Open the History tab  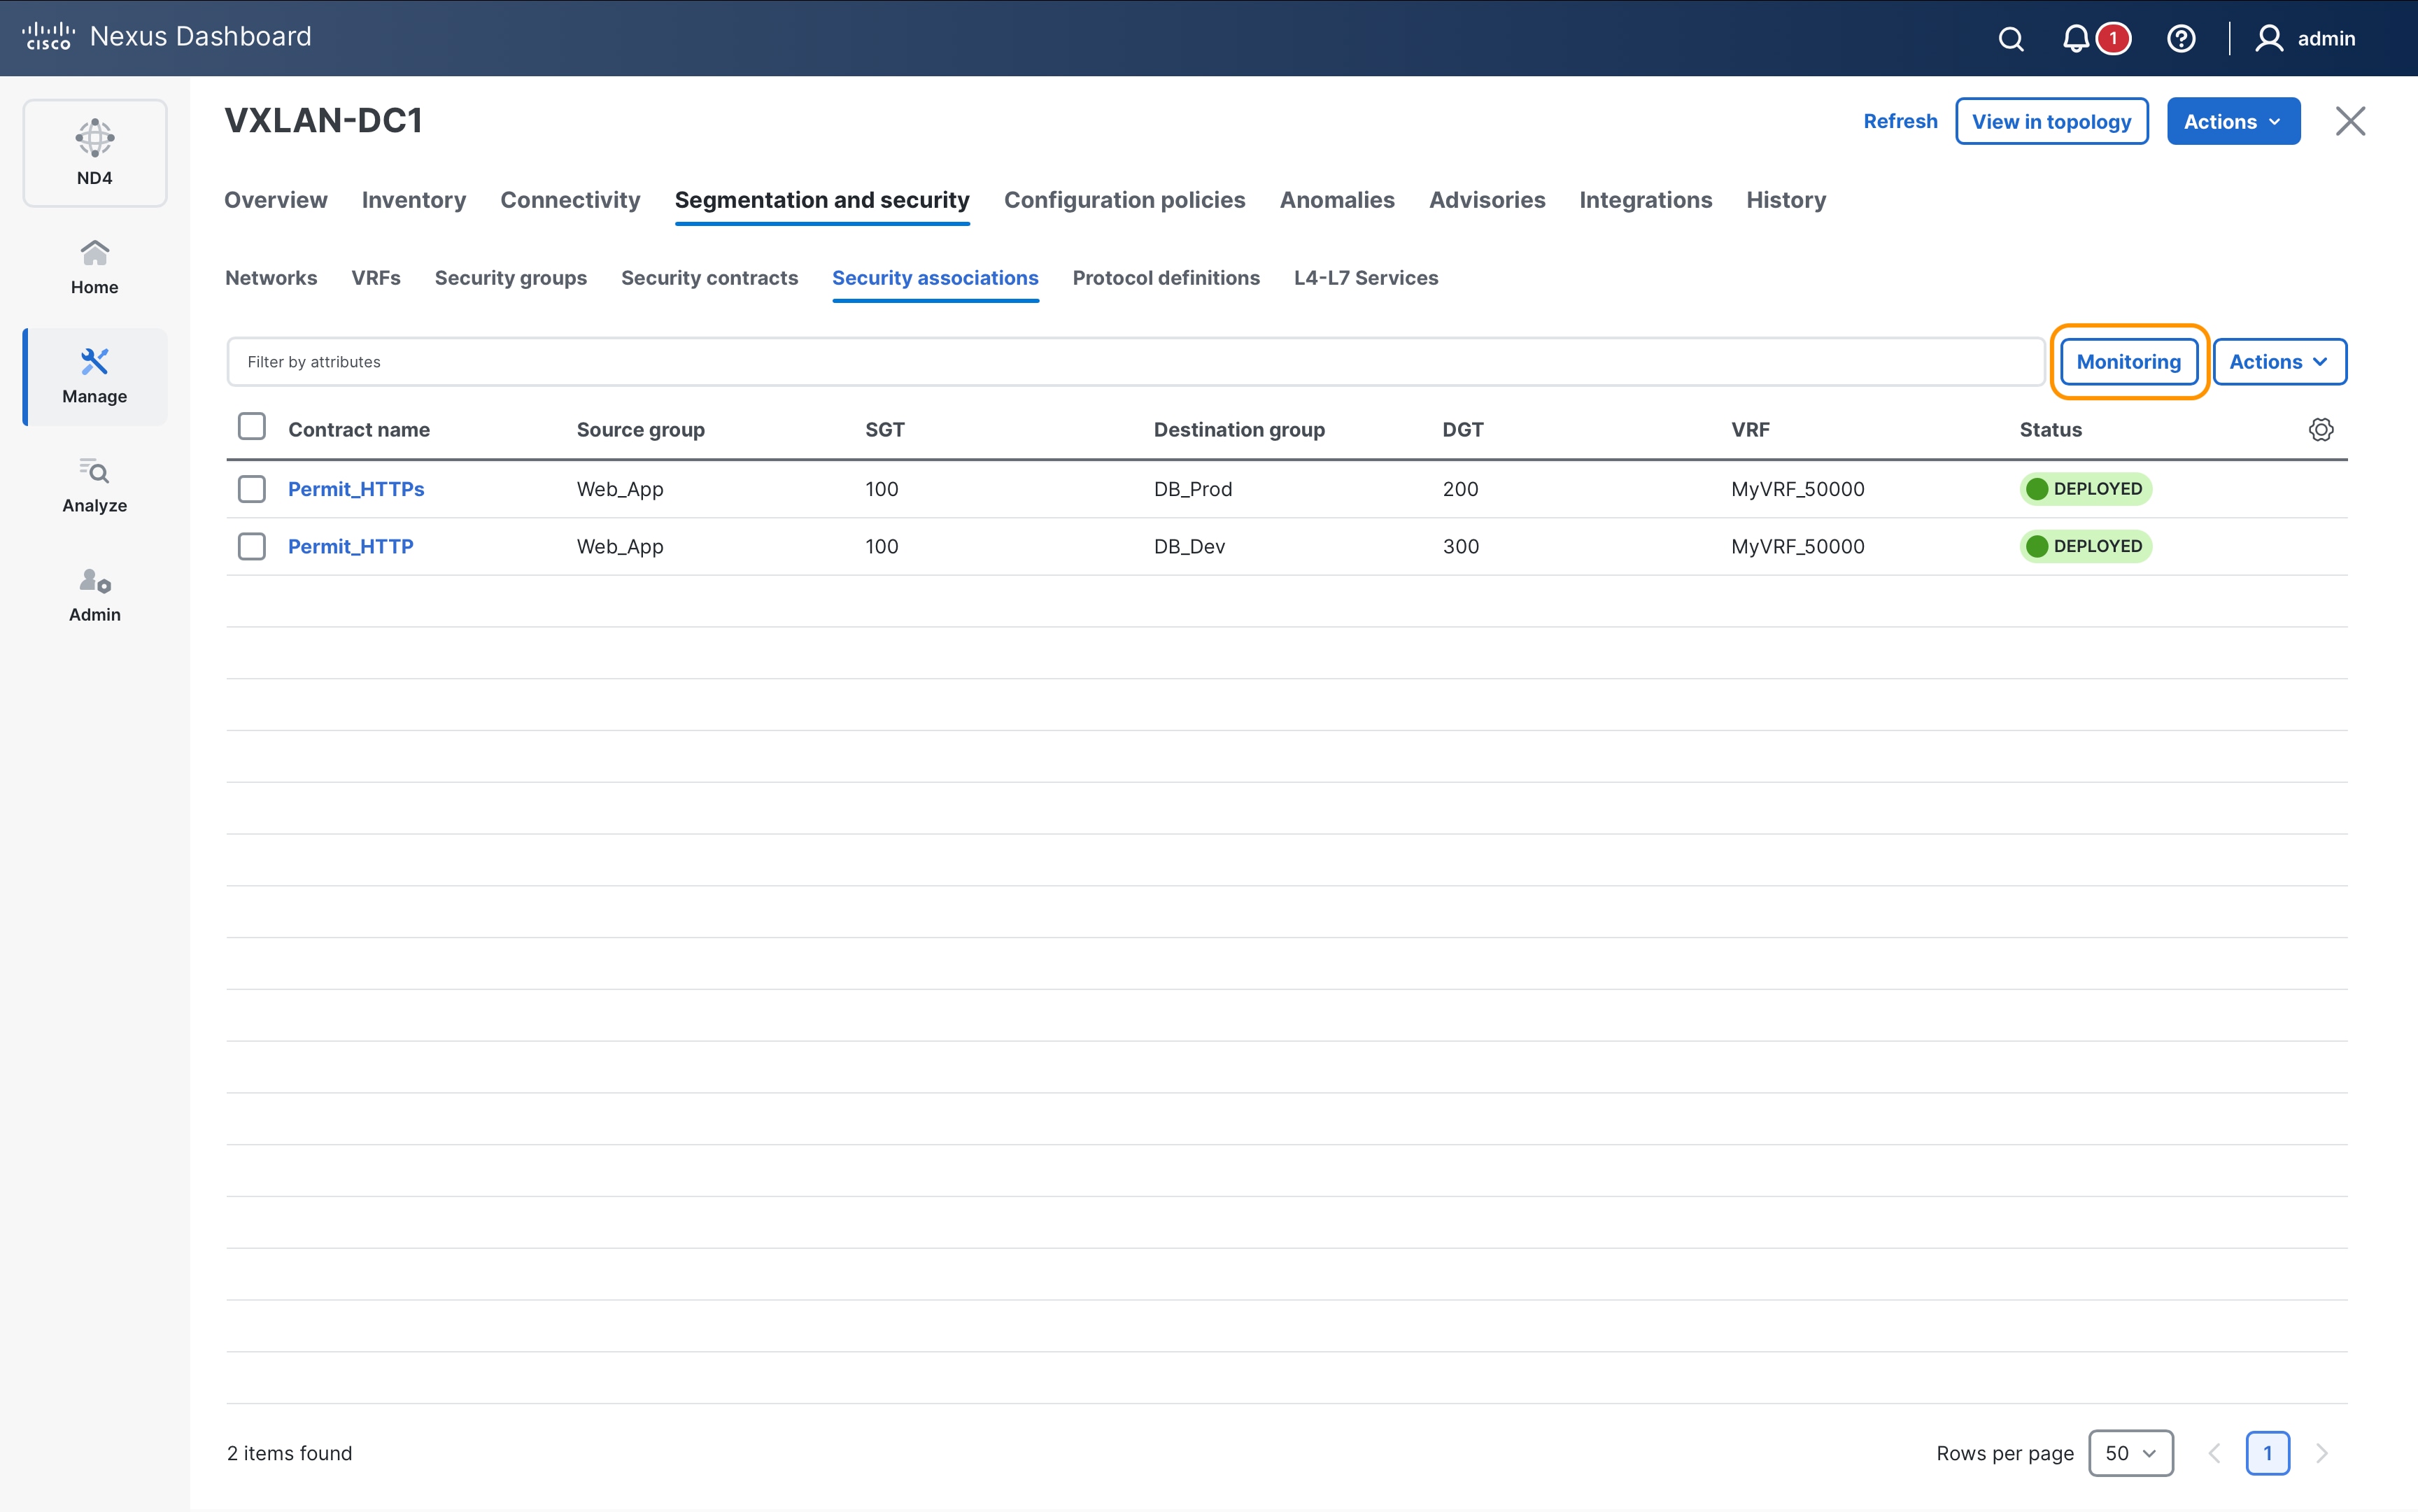[x=1786, y=200]
